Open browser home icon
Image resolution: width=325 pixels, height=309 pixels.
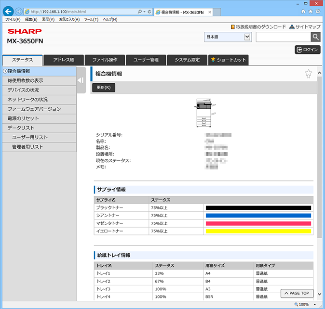303,12
